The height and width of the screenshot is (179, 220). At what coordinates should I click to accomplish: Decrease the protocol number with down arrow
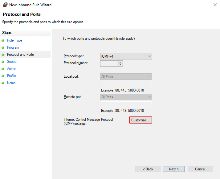[x=120, y=65]
